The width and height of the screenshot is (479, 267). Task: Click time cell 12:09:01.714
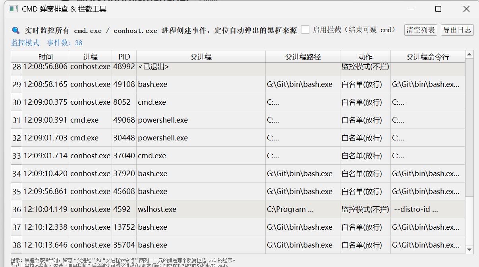pyautogui.click(x=46, y=156)
